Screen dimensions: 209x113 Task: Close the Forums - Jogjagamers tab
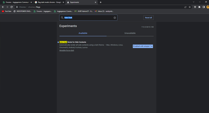click(x=31, y=2)
